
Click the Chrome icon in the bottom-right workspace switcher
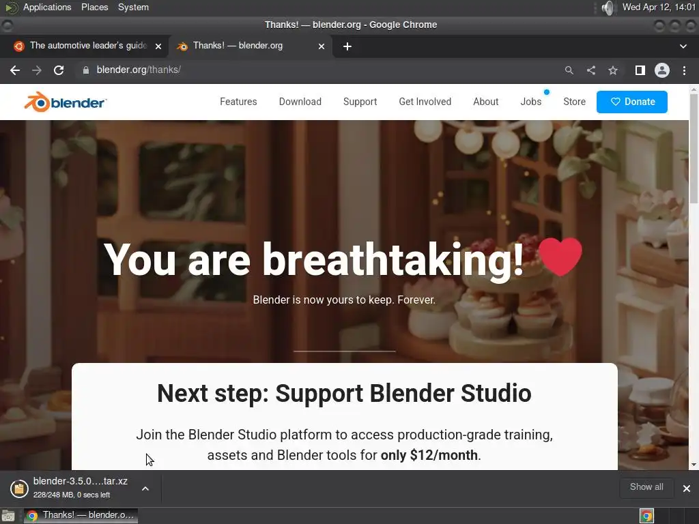646,516
